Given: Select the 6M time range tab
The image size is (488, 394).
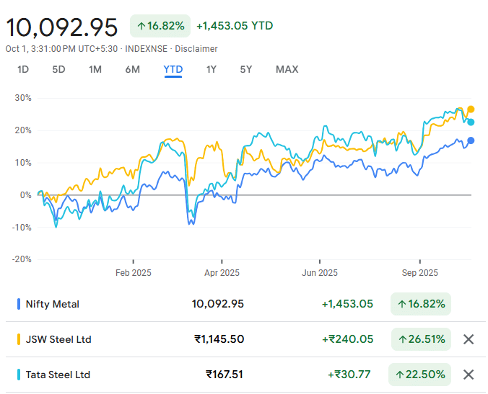Looking at the screenshot, I should pos(132,70).
